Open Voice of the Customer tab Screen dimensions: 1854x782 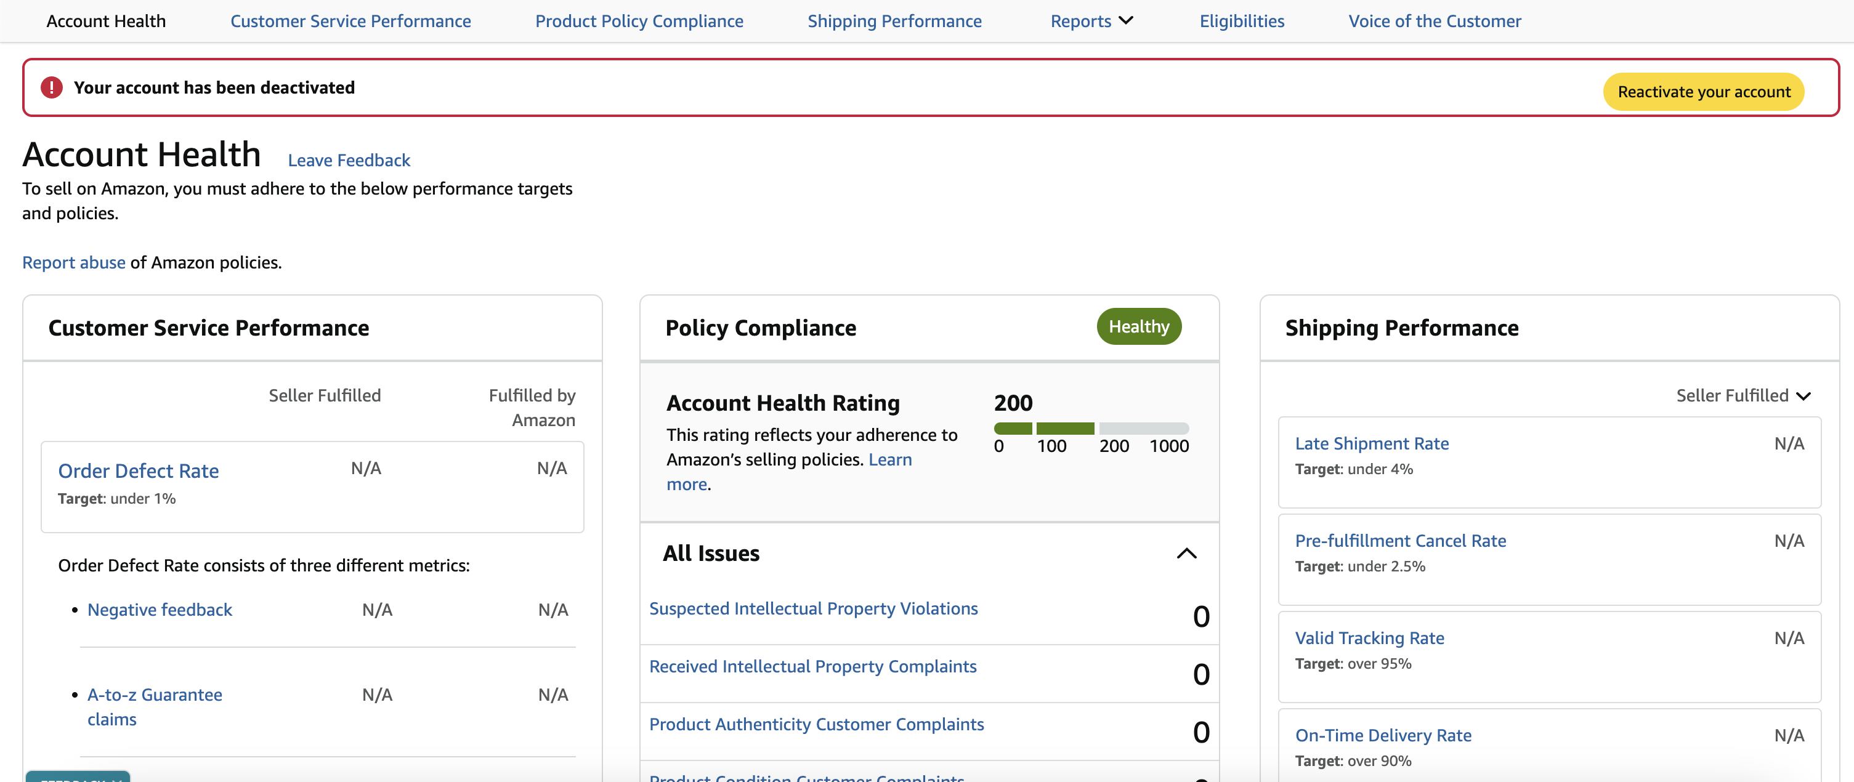coord(1435,21)
